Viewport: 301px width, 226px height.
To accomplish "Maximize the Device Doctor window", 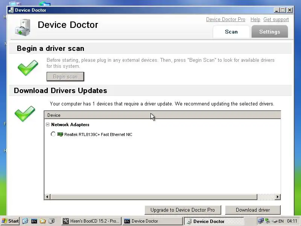I will (283, 10).
